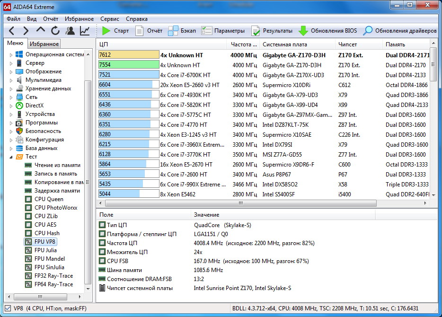
Task: Open the Вид menu
Action: pos(32,19)
